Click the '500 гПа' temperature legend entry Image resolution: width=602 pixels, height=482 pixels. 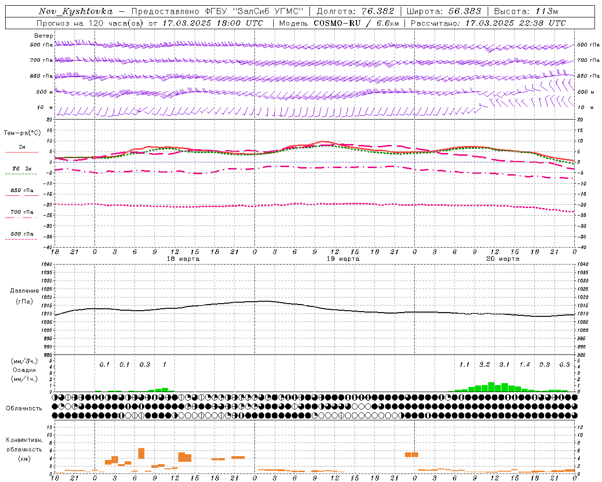point(22,234)
